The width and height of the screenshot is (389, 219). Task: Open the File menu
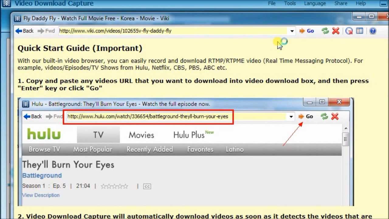coord(272,4)
